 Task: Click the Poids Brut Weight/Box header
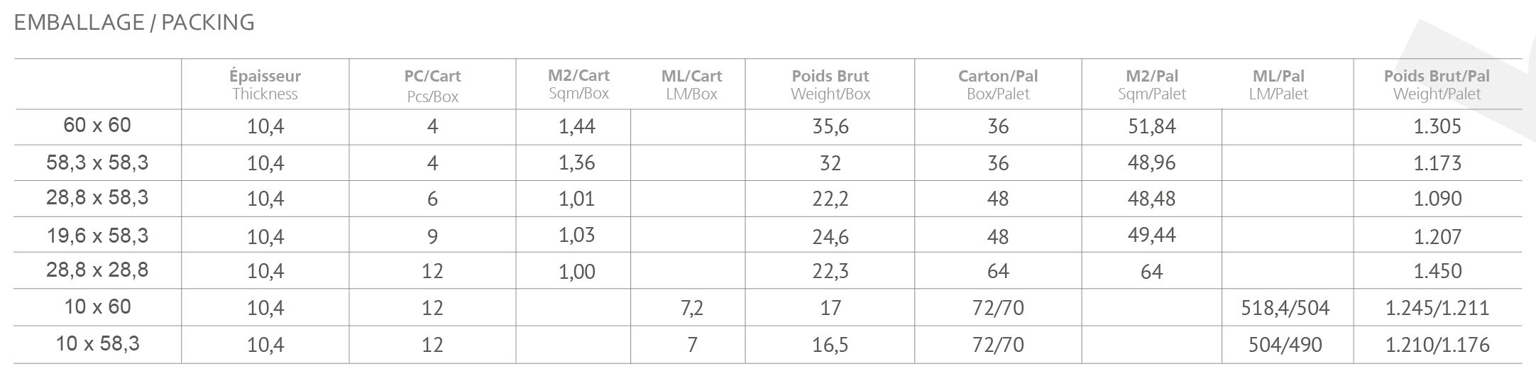tap(830, 84)
